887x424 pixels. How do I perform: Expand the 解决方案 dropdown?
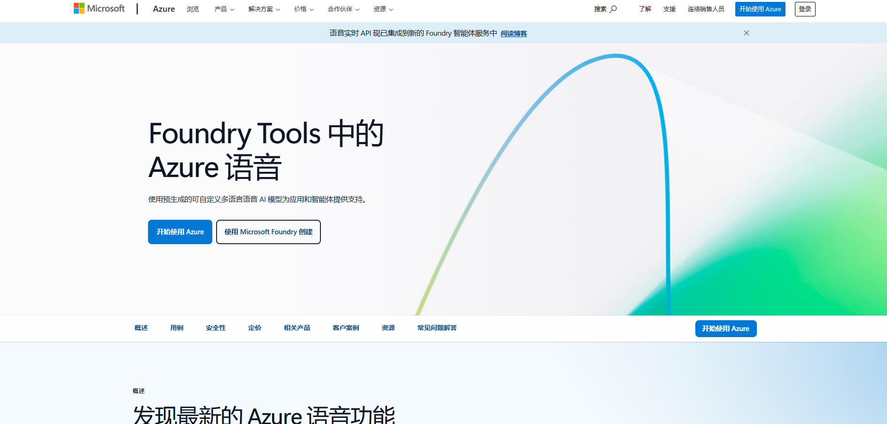(x=264, y=9)
